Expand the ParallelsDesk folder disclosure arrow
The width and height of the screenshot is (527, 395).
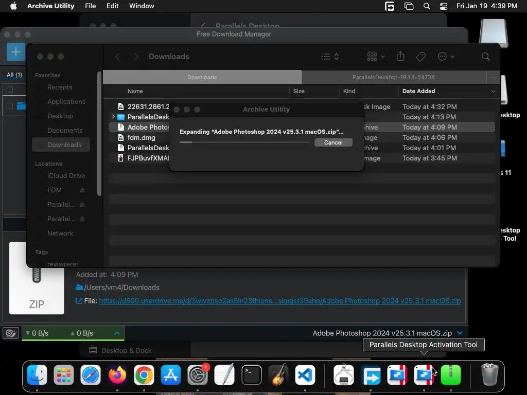click(x=113, y=117)
